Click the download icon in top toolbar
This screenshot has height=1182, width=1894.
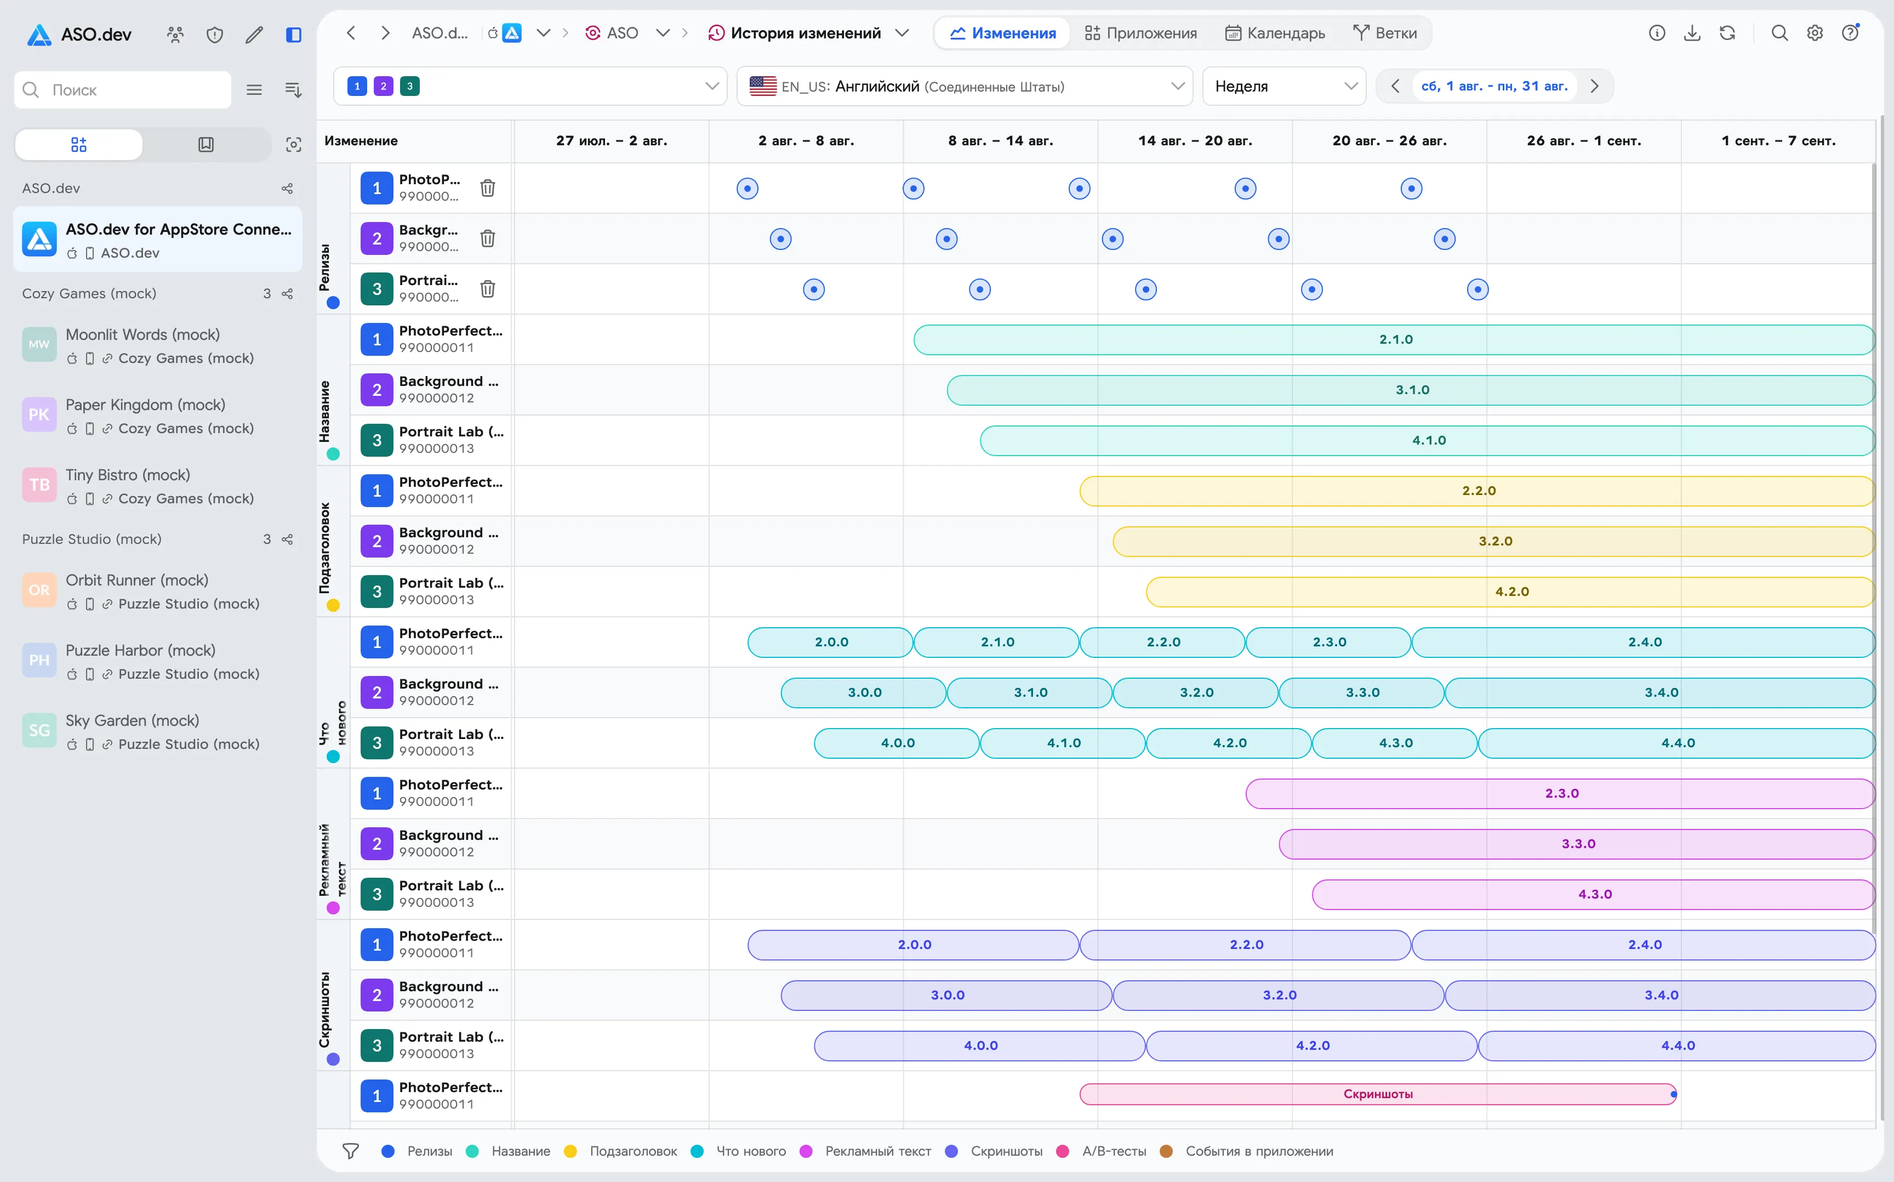1692,33
